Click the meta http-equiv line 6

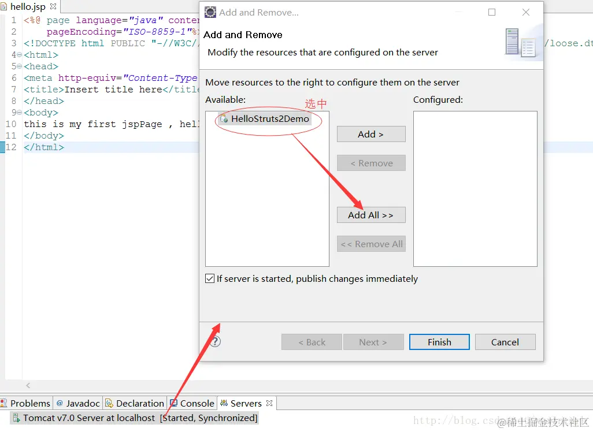(111, 78)
